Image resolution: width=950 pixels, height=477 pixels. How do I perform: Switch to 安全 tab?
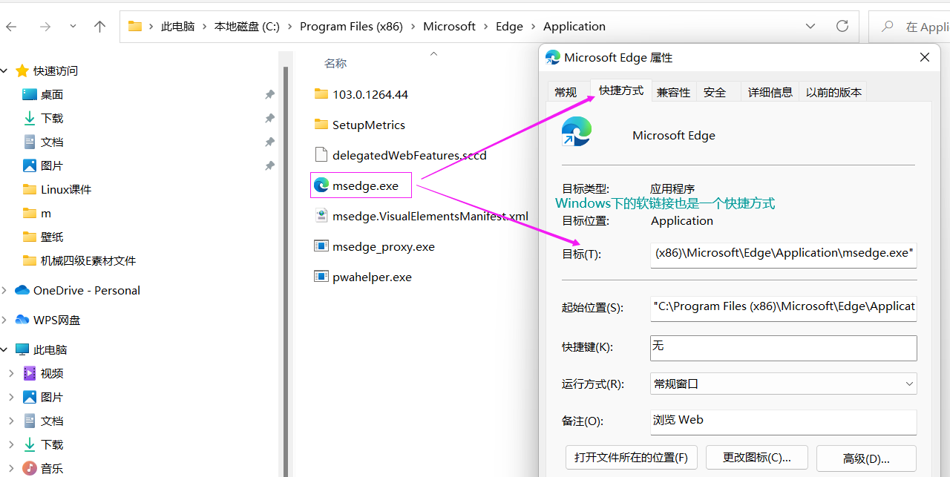pyautogui.click(x=715, y=92)
